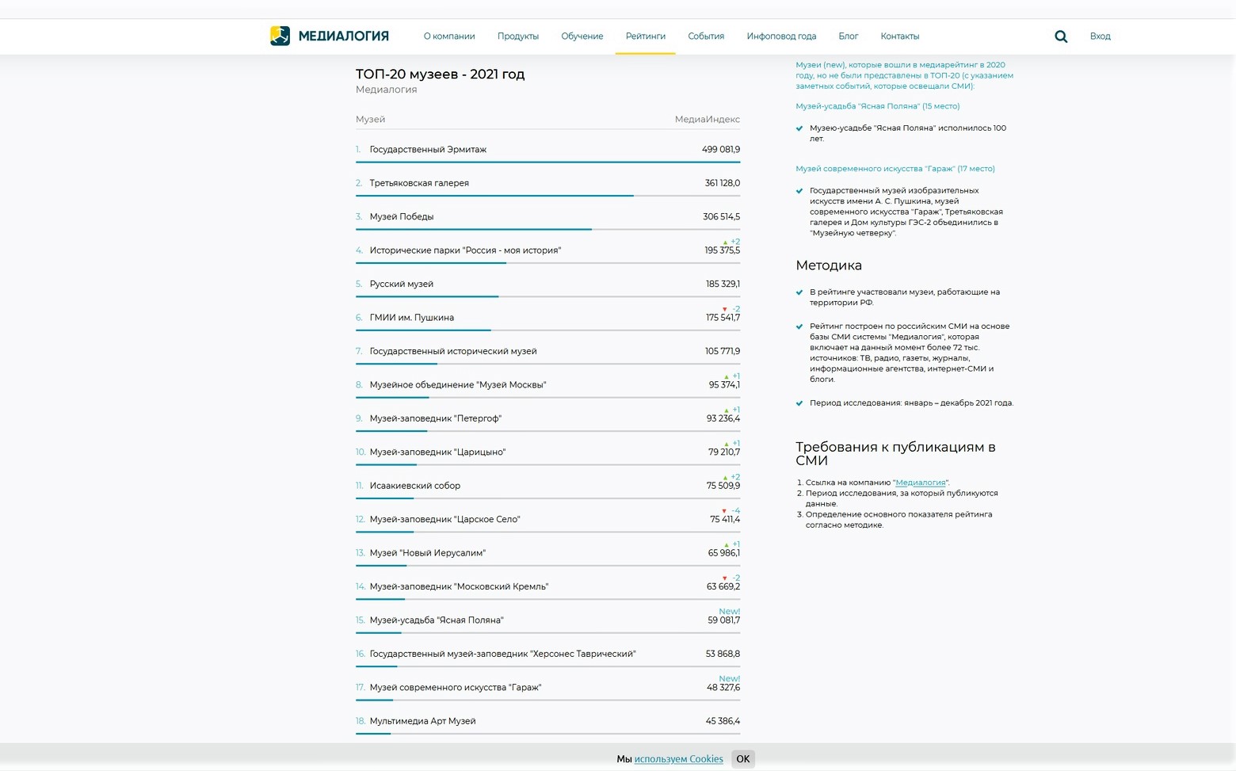
Task: Go to Инфоповод года page
Action: [x=781, y=36]
